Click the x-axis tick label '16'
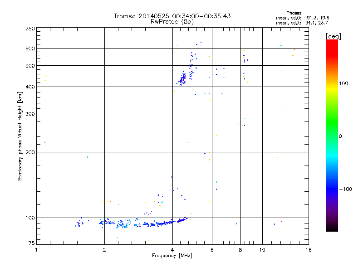363x272 pixels. tap(309, 250)
